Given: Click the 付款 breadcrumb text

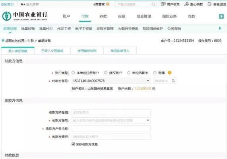Looking at the screenshot, I should (x=31, y=41).
